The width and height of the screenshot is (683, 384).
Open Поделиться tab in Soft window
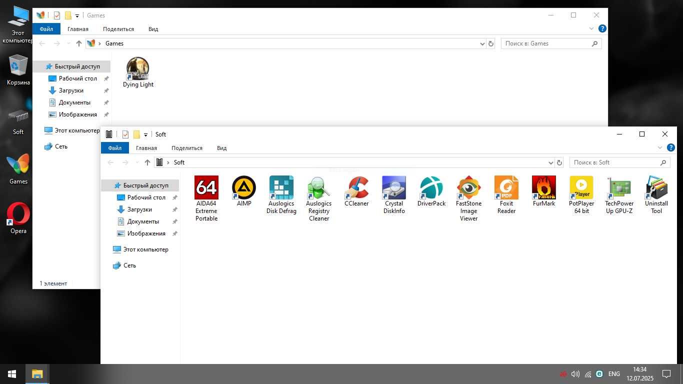[187, 148]
